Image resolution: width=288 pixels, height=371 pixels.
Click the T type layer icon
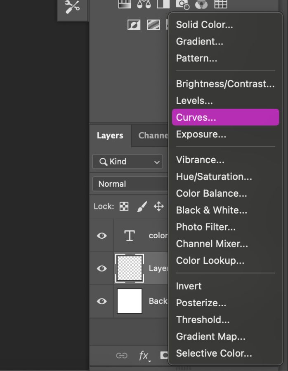pyautogui.click(x=130, y=236)
